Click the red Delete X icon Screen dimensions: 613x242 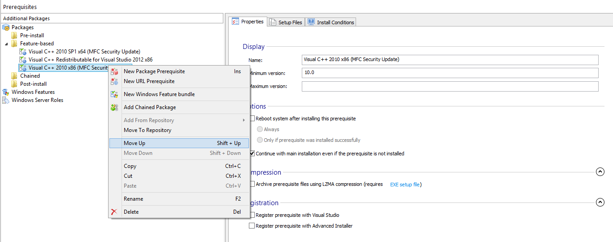click(114, 212)
